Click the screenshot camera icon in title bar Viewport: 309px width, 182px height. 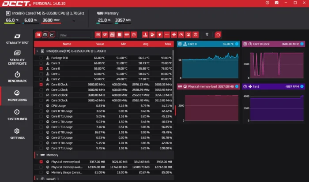click(277, 3)
